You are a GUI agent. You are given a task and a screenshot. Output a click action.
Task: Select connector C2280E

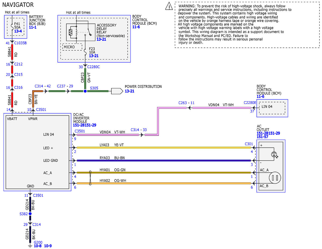(250, 103)
